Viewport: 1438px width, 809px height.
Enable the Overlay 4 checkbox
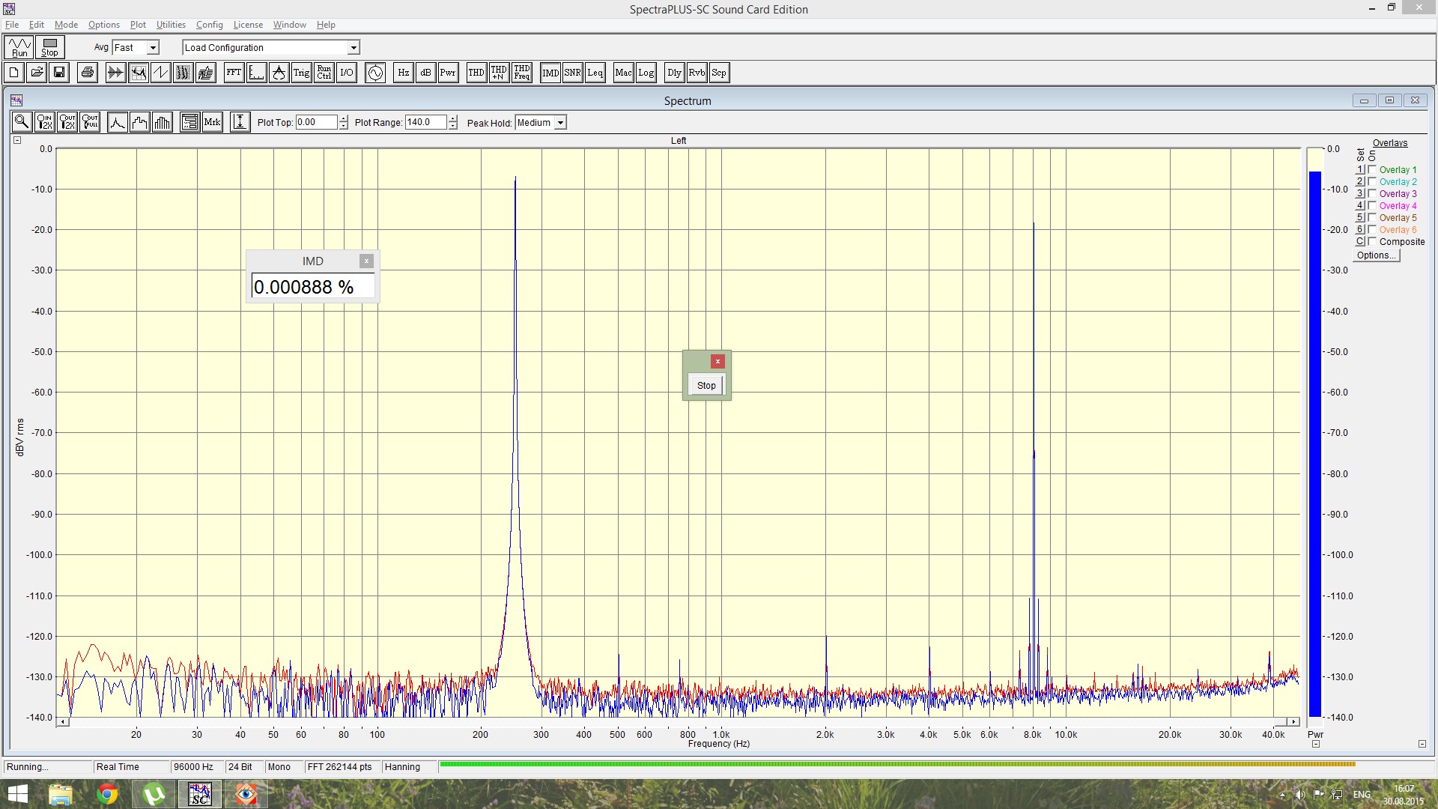[x=1372, y=206]
